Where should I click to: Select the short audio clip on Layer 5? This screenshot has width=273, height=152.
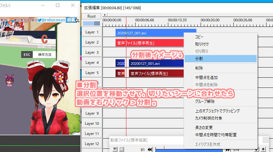tap(120, 73)
